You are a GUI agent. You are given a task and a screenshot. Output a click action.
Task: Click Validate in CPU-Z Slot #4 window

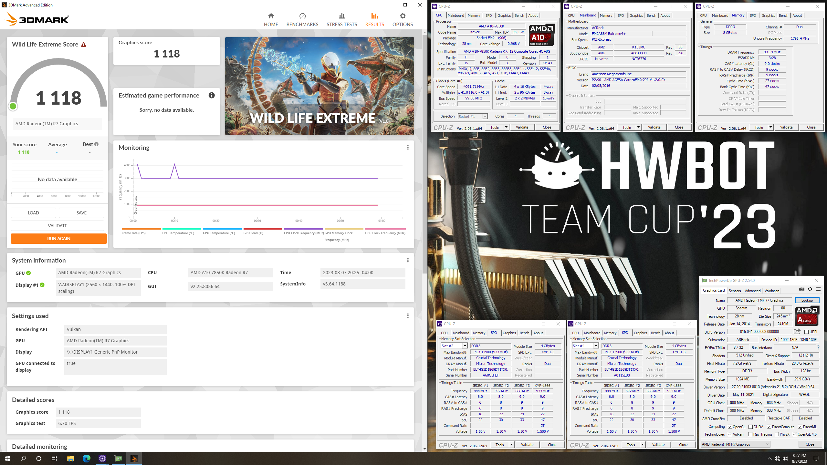point(658,445)
